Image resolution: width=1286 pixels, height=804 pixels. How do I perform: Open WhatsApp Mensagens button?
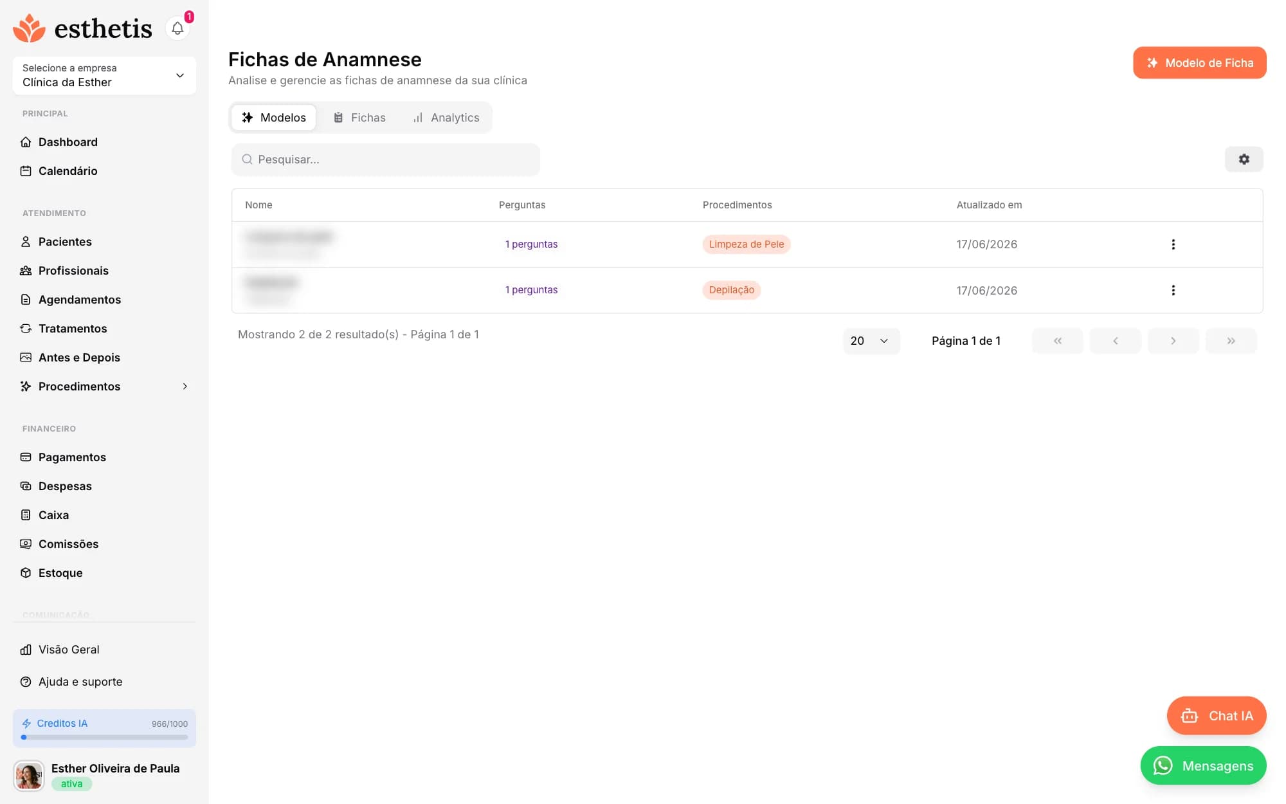click(x=1204, y=766)
